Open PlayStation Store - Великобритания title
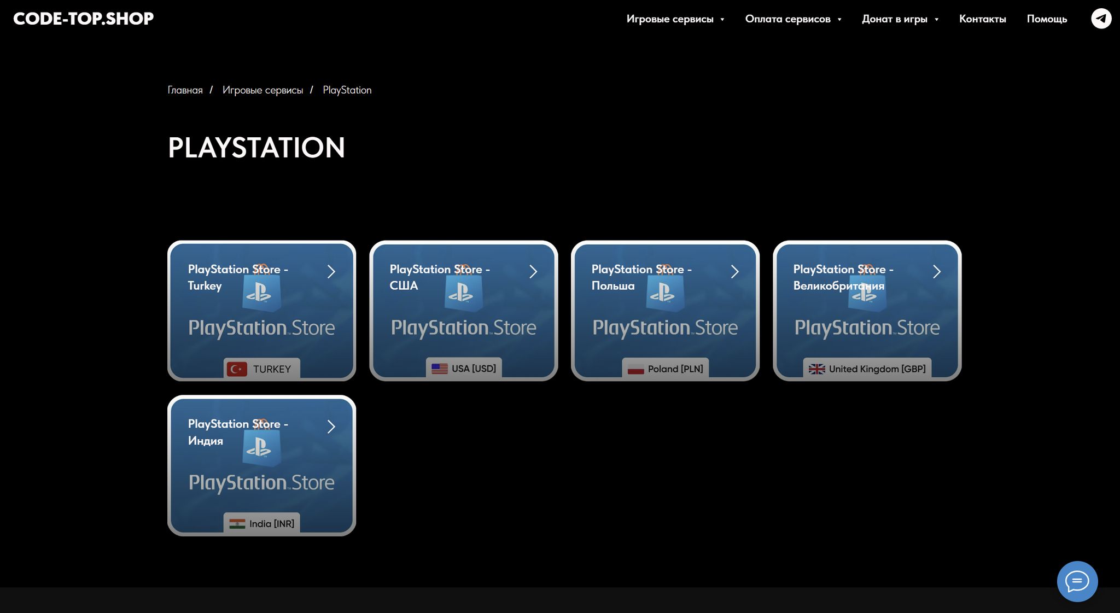Viewport: 1120px width, 613px height. (x=843, y=277)
